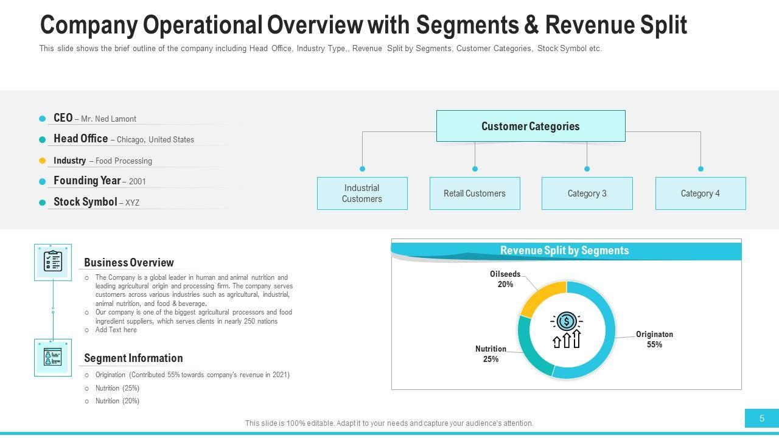The height and width of the screenshot is (438, 779).
Task: Select the Category 4 box
Action: [x=700, y=193]
